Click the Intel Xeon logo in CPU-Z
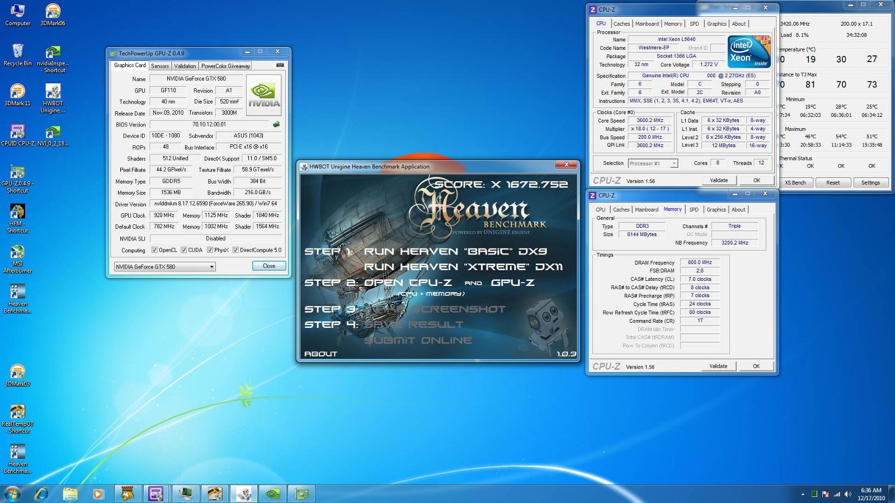Image resolution: width=895 pixels, height=503 pixels. coord(749,51)
